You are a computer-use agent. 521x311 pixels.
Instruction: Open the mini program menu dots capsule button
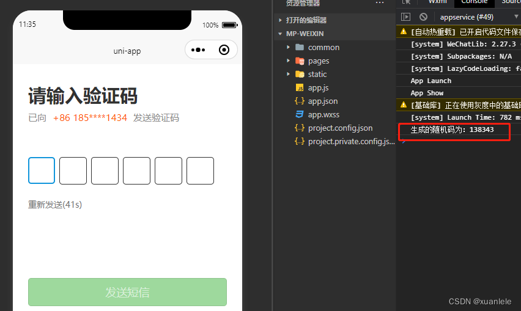click(x=198, y=49)
